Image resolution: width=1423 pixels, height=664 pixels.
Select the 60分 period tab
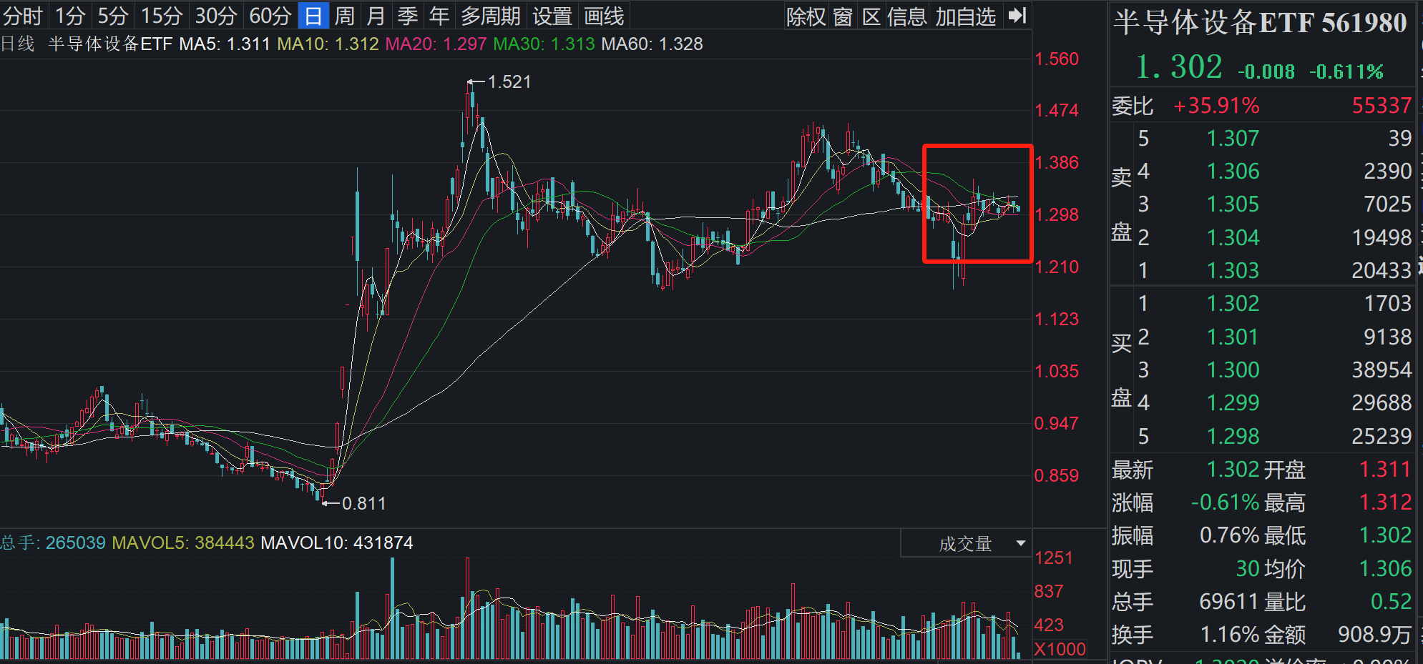270,15
